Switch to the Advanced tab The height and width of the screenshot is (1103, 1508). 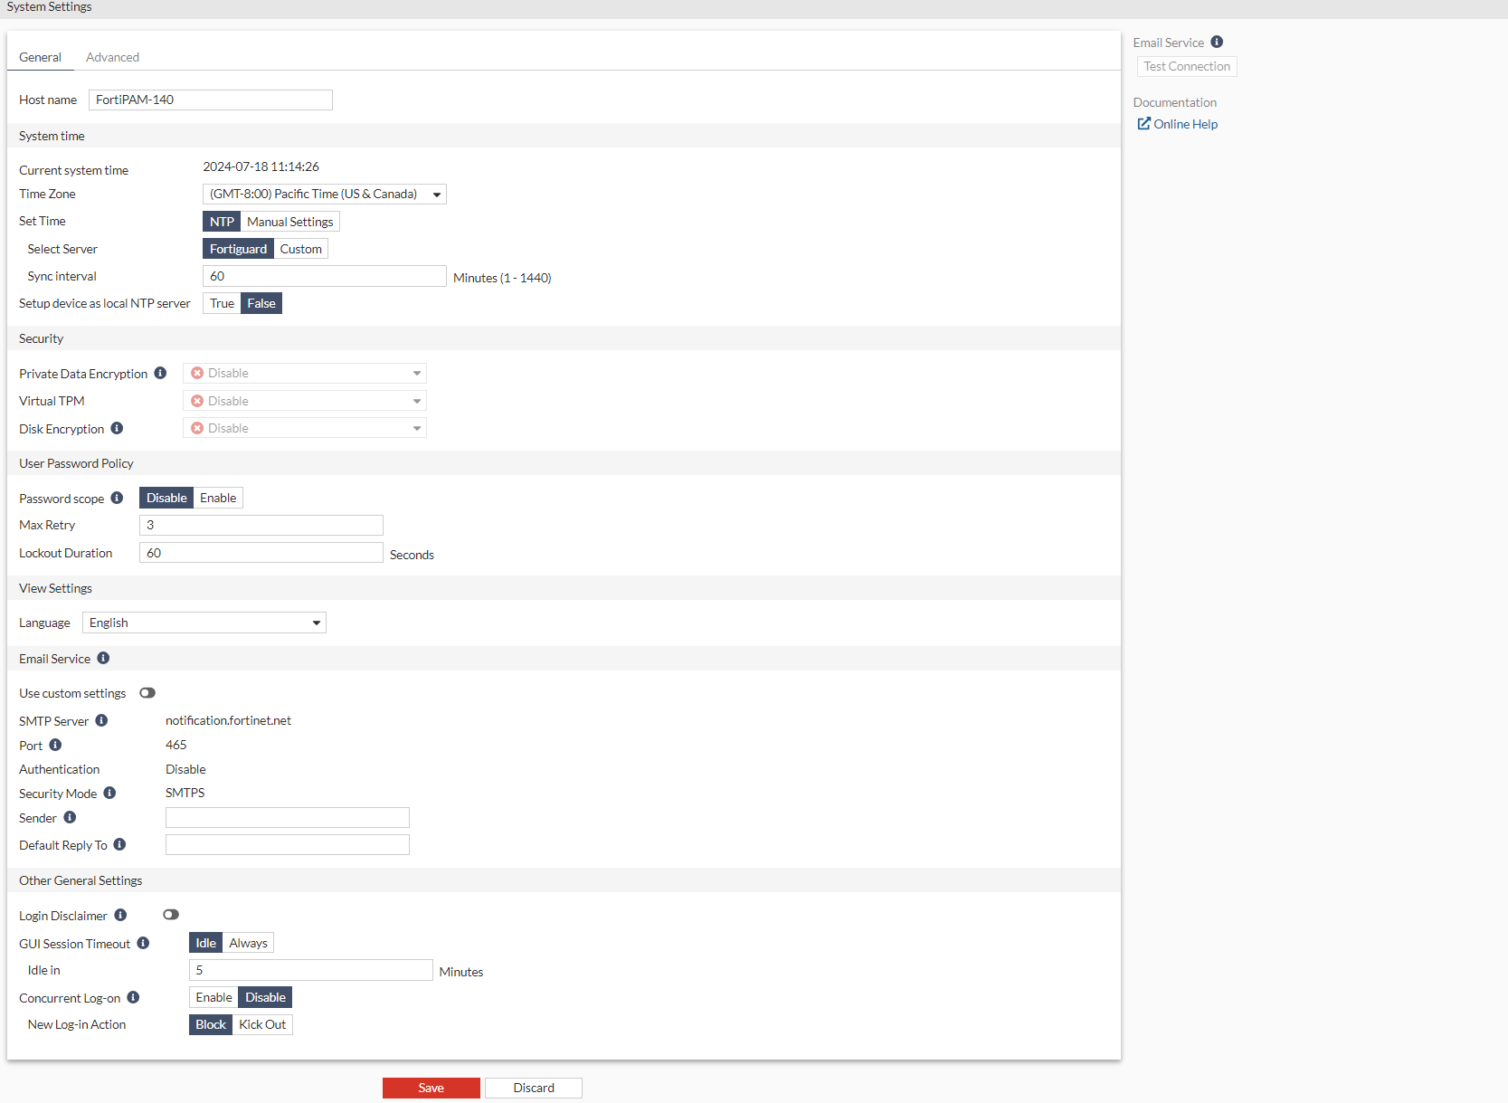click(112, 56)
